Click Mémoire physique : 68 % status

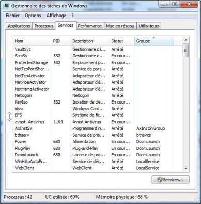click(x=122, y=197)
